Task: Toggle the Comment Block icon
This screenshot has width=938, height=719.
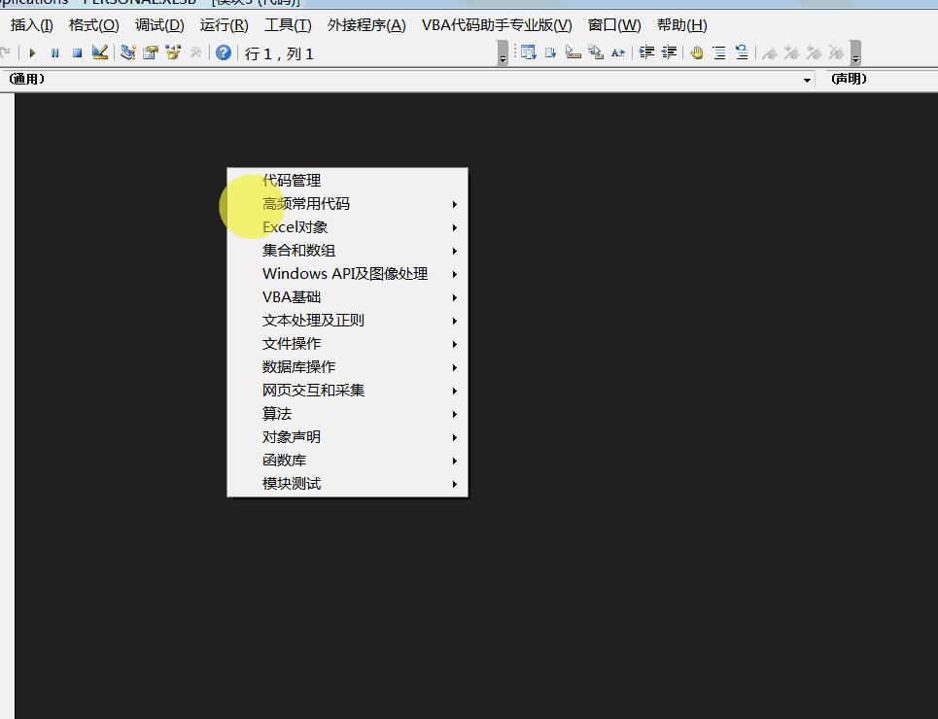Action: (x=719, y=53)
